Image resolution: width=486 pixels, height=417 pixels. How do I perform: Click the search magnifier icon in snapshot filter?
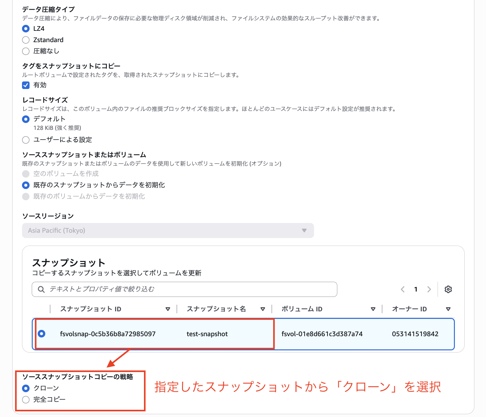click(41, 289)
